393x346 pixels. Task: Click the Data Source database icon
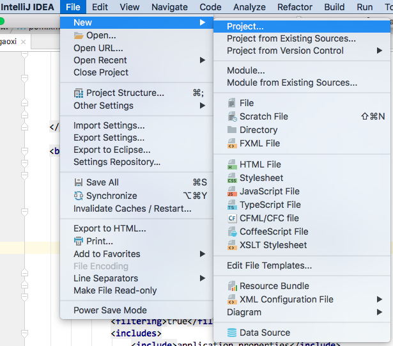tap(232, 333)
